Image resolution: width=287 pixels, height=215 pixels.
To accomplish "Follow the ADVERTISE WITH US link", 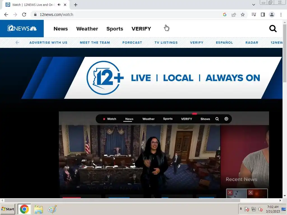I will click(48, 43).
